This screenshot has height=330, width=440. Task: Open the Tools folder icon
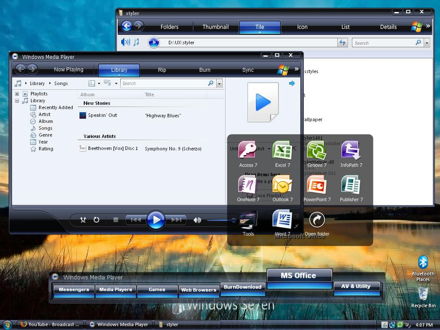click(248, 220)
